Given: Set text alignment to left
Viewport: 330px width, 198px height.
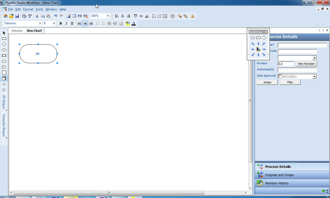Looking at the screenshot, I should [x=79, y=23].
